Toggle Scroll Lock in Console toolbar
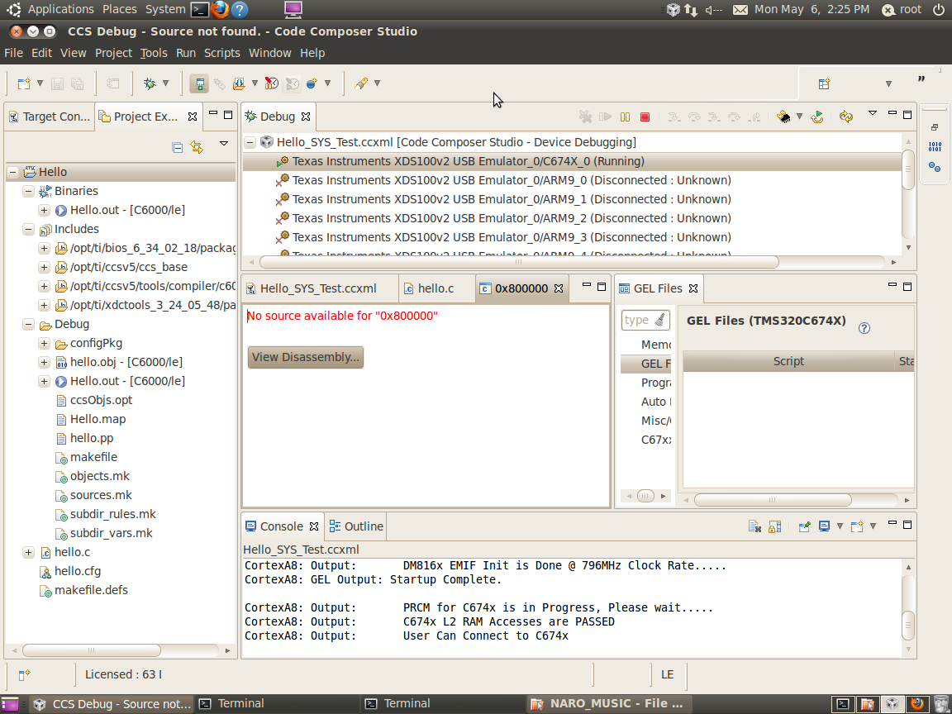Screen dimensions: 952x714 click(774, 526)
